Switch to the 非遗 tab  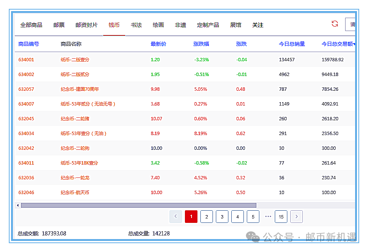[x=181, y=25]
